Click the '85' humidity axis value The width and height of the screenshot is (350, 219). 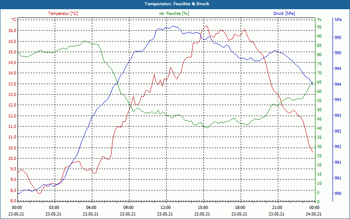(x=319, y=46)
